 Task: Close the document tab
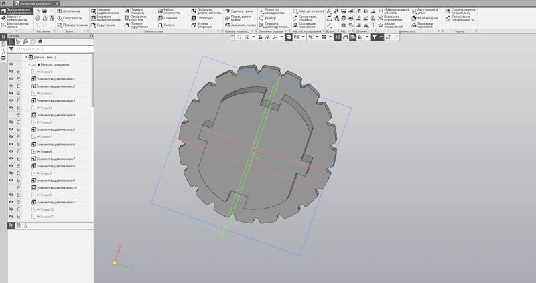tap(57, 3)
